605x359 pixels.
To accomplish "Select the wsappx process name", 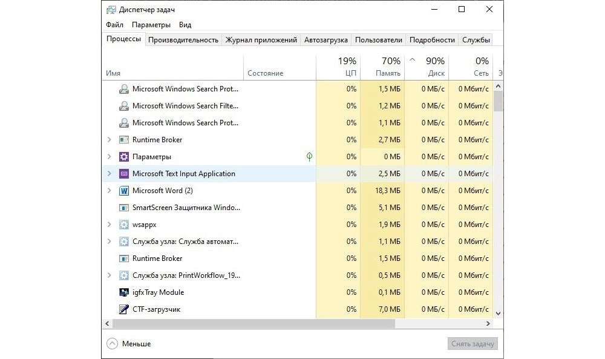I will click(145, 225).
